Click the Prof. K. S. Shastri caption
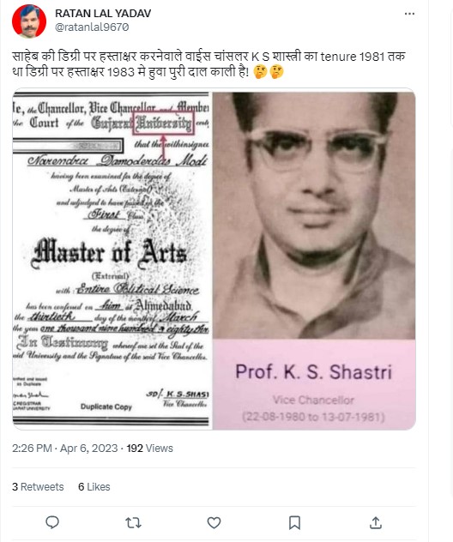This screenshot has height=542, width=453. click(x=314, y=372)
